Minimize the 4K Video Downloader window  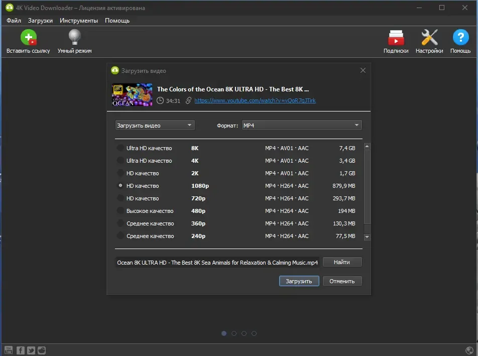419,8
